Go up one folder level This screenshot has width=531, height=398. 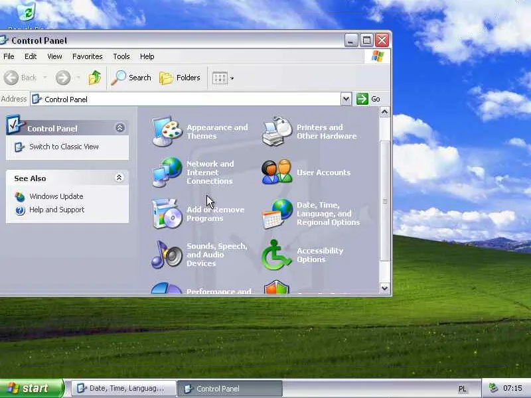click(x=95, y=78)
